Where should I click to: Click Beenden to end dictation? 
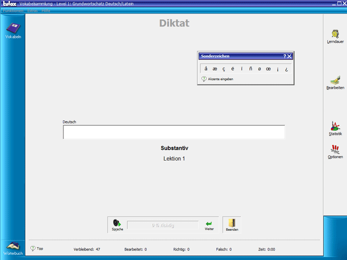[232, 225]
